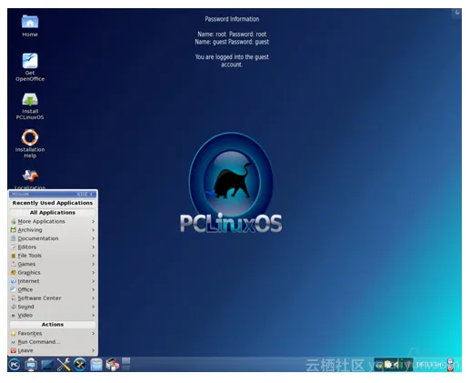Open the Documentation menu entry

(53, 238)
